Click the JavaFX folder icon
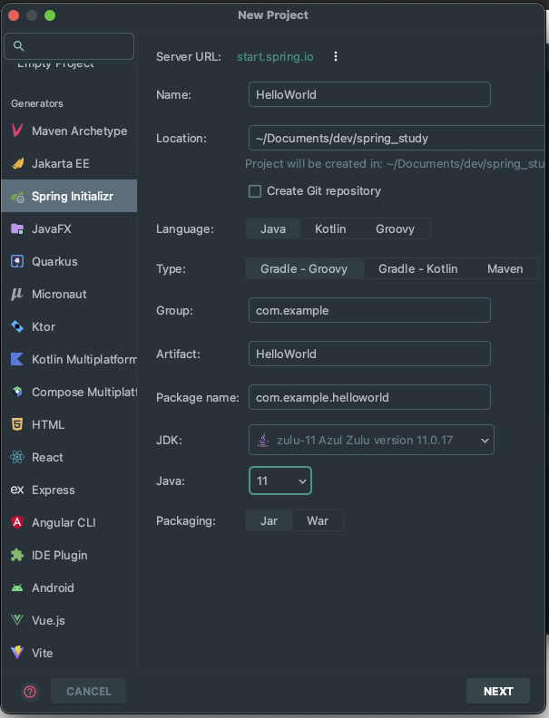This screenshot has height=718, width=549. point(17,229)
